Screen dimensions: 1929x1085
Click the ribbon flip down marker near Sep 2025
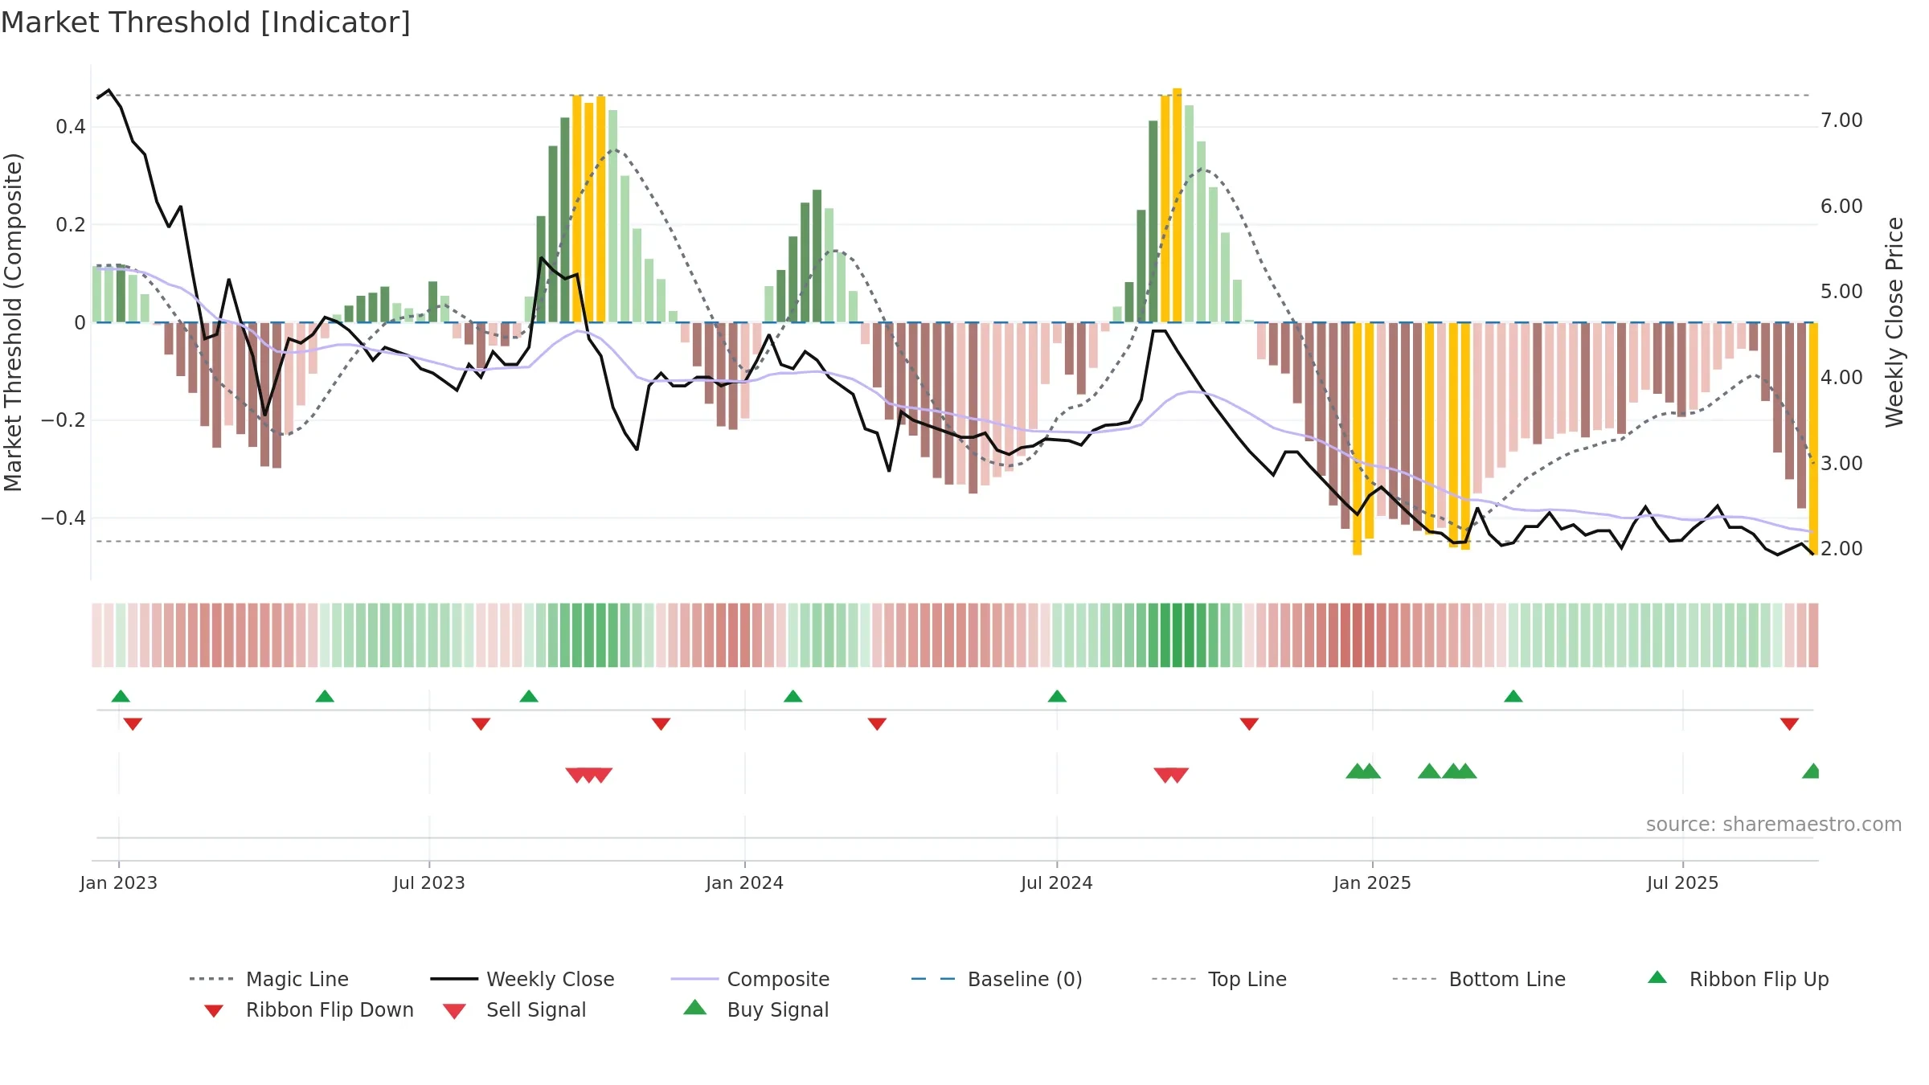click(x=1789, y=724)
